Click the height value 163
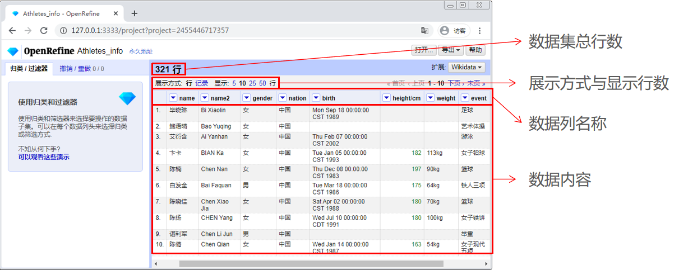The width and height of the screenshot is (679, 275). click(x=416, y=244)
